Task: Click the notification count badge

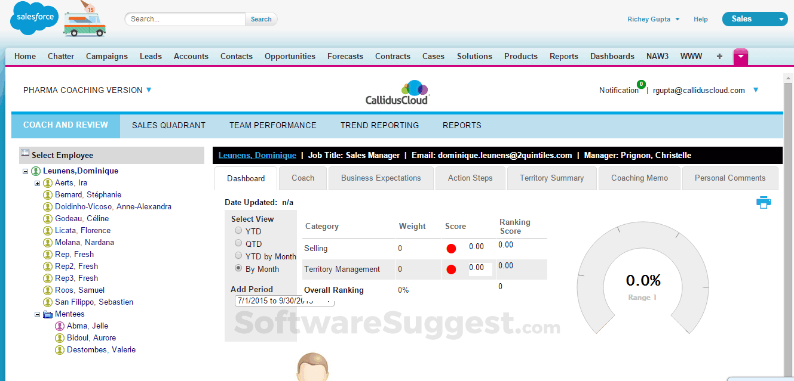Action: coord(641,84)
